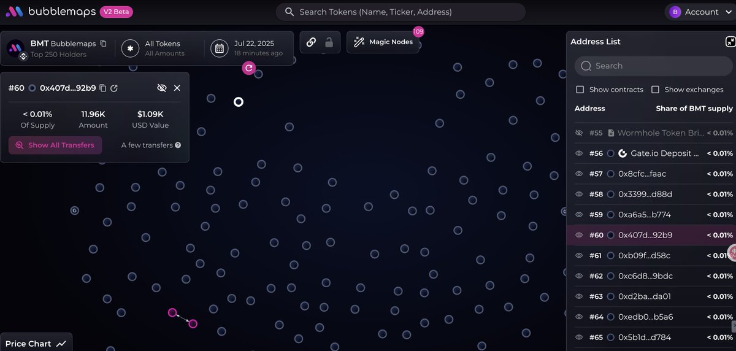The height and width of the screenshot is (351, 736).
Task: Click the Gate.io logo icon in row #56
Action: (623, 153)
